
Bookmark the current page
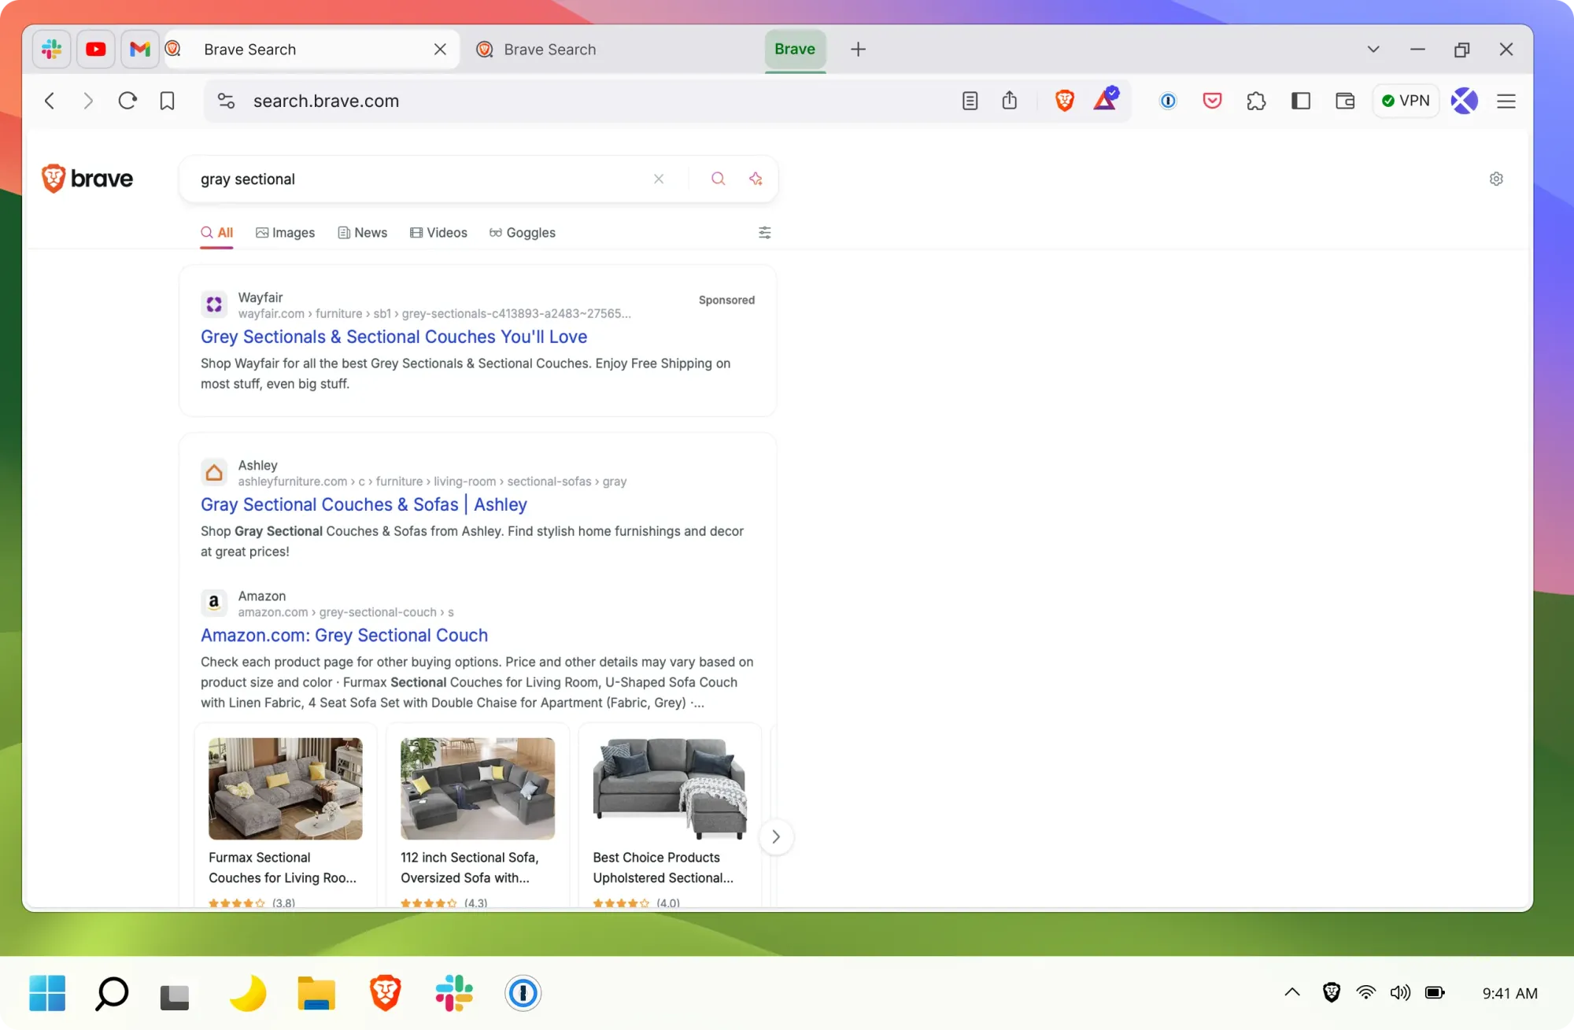(167, 101)
